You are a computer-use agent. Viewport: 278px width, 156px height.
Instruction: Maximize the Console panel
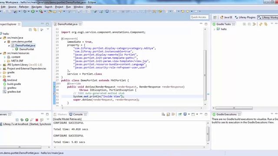click(x=206, y=114)
